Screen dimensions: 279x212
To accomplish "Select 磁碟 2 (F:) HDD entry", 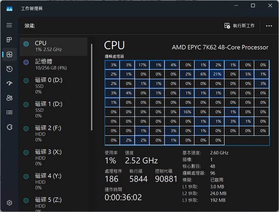I will tap(54, 134).
